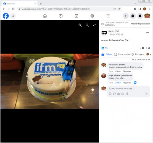Image resolution: width=153 pixels, height=143 pixels.
Task: Open the notifications bell
Action: point(140,16)
